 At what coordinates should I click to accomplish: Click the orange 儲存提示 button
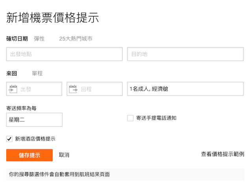click(30, 155)
